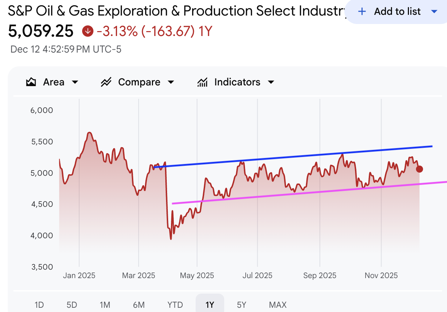
Task: Select the Area chart type icon
Action: [x=30, y=82]
